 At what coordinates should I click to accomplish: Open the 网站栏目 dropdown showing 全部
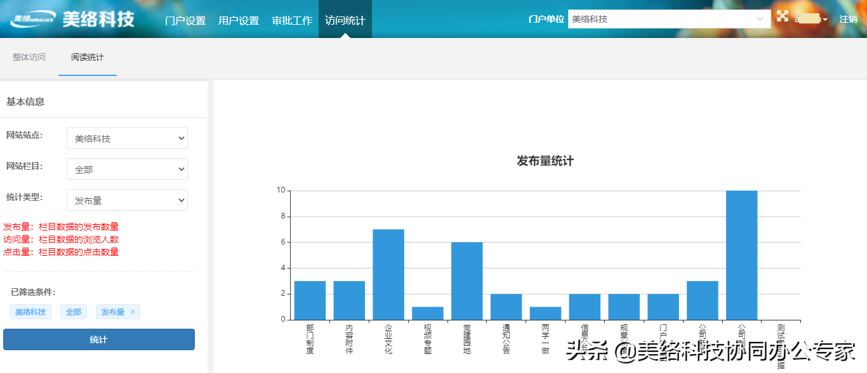click(x=127, y=169)
